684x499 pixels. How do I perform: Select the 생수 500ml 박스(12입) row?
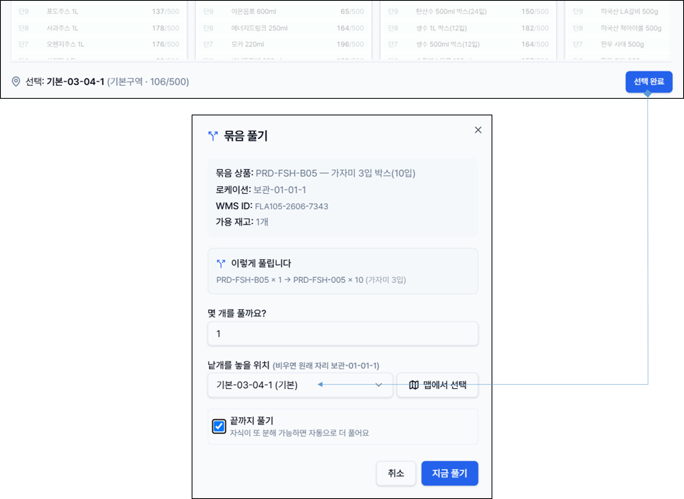coord(468,44)
